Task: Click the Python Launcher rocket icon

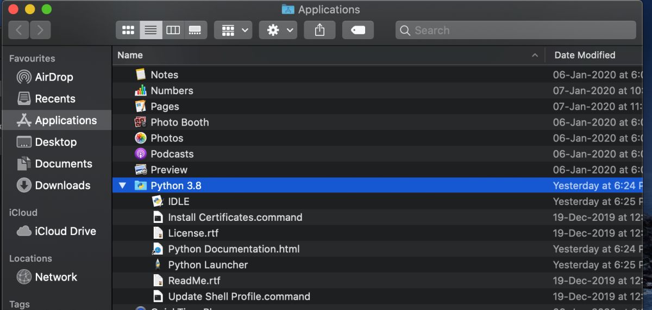Action: click(x=158, y=265)
